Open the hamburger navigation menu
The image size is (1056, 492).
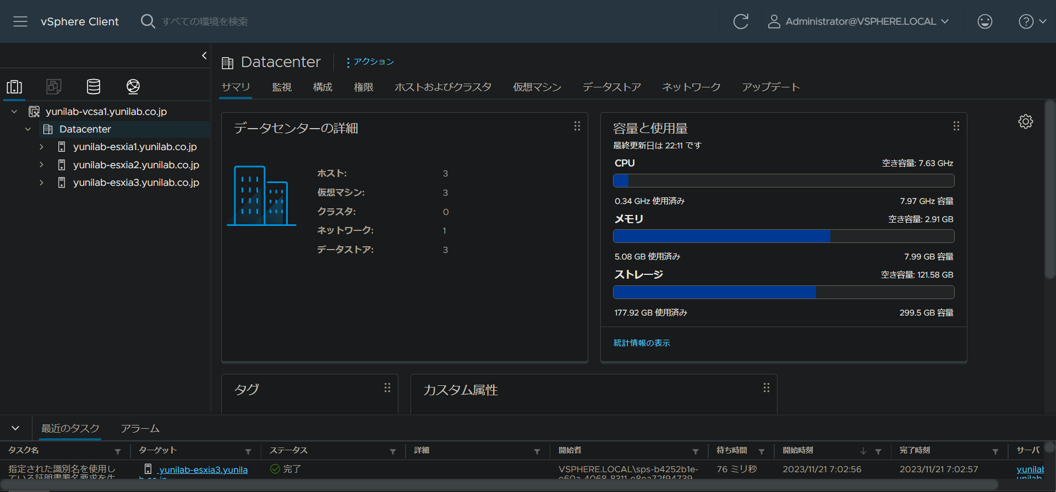coord(20,21)
